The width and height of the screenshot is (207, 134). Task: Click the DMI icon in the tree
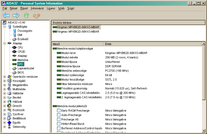15,35
